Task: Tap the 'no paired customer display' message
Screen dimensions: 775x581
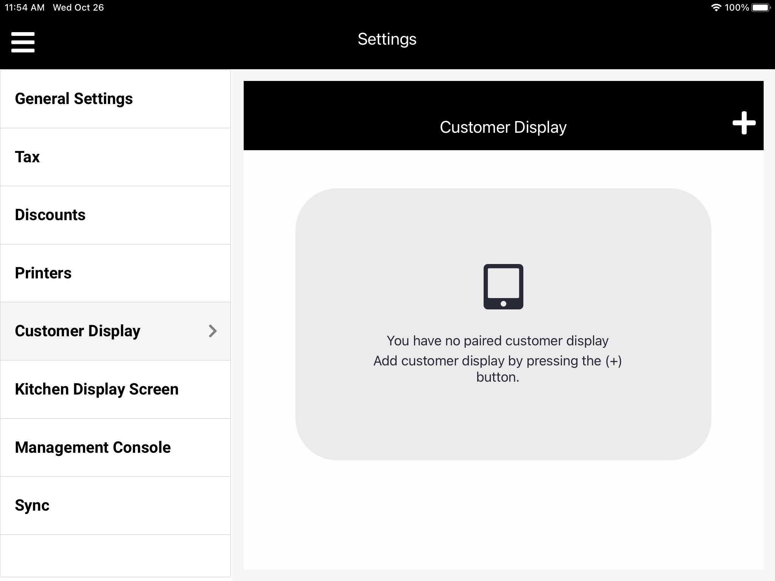Action: pyautogui.click(x=497, y=341)
